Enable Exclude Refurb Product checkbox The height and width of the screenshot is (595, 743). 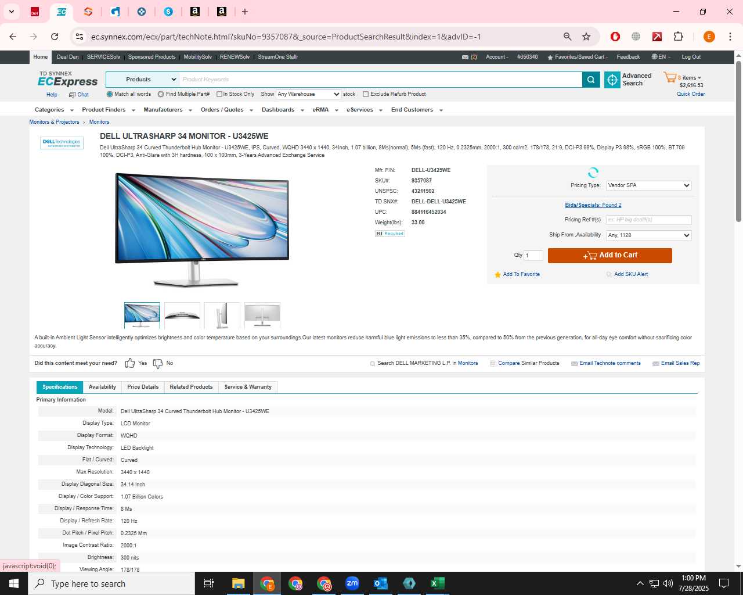point(366,94)
